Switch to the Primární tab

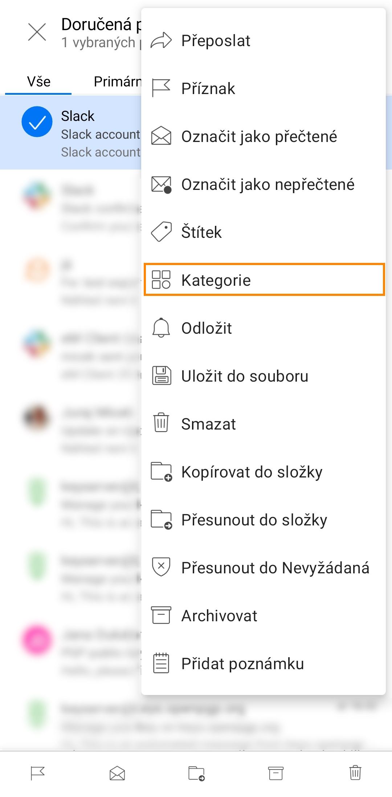coord(117,82)
